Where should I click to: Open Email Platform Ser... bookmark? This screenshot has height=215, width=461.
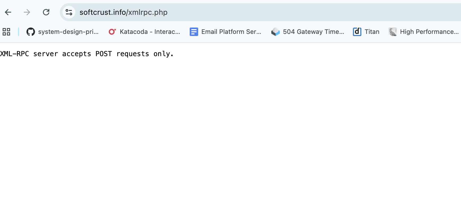pos(225,32)
